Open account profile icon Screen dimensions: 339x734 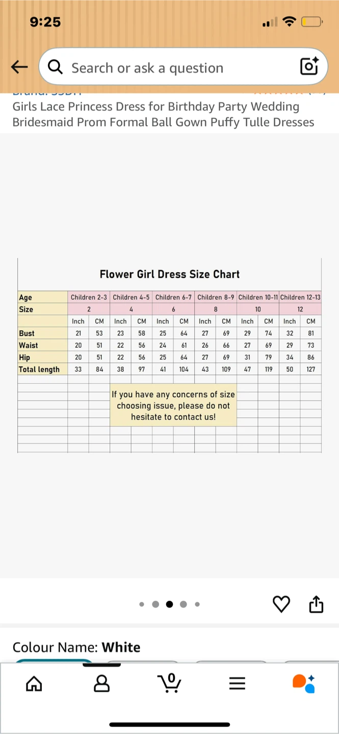coord(102,683)
